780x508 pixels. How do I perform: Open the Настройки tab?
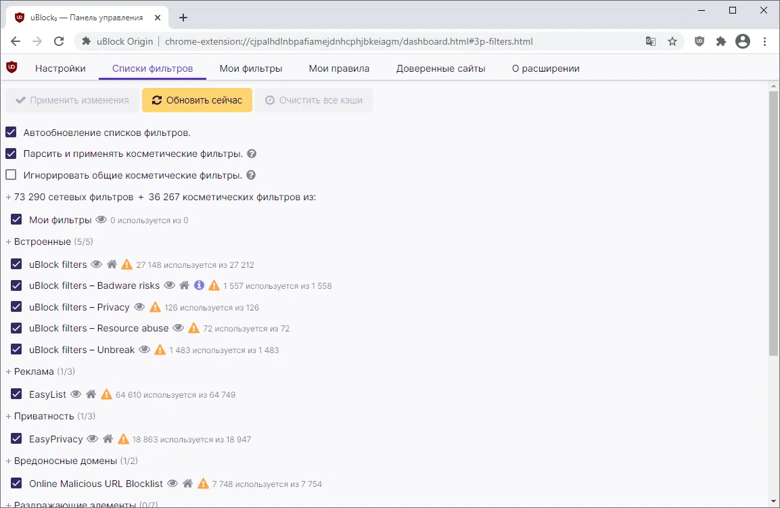60,69
